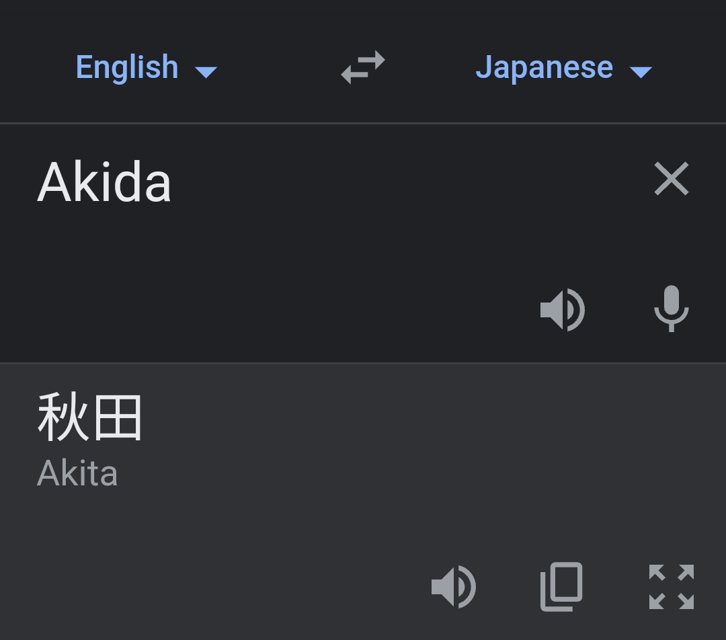Click the Akida text in input field
726x640 pixels.
[x=104, y=182]
